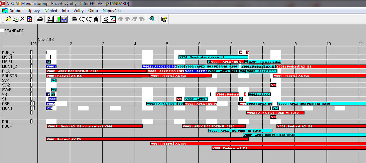Click the context help arrow icon
366x163 pixels.
164,19
